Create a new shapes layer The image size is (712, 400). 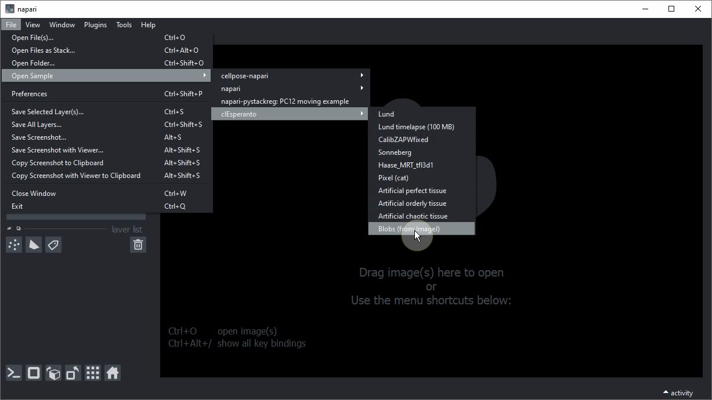34,245
